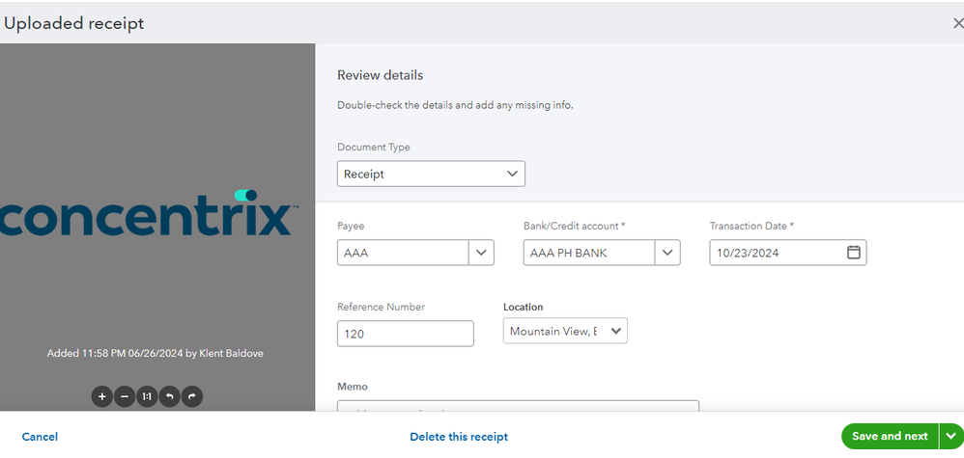Focus the Bank/Credit account field AAA PH BANK
This screenshot has height=458, width=964.
tap(589, 253)
